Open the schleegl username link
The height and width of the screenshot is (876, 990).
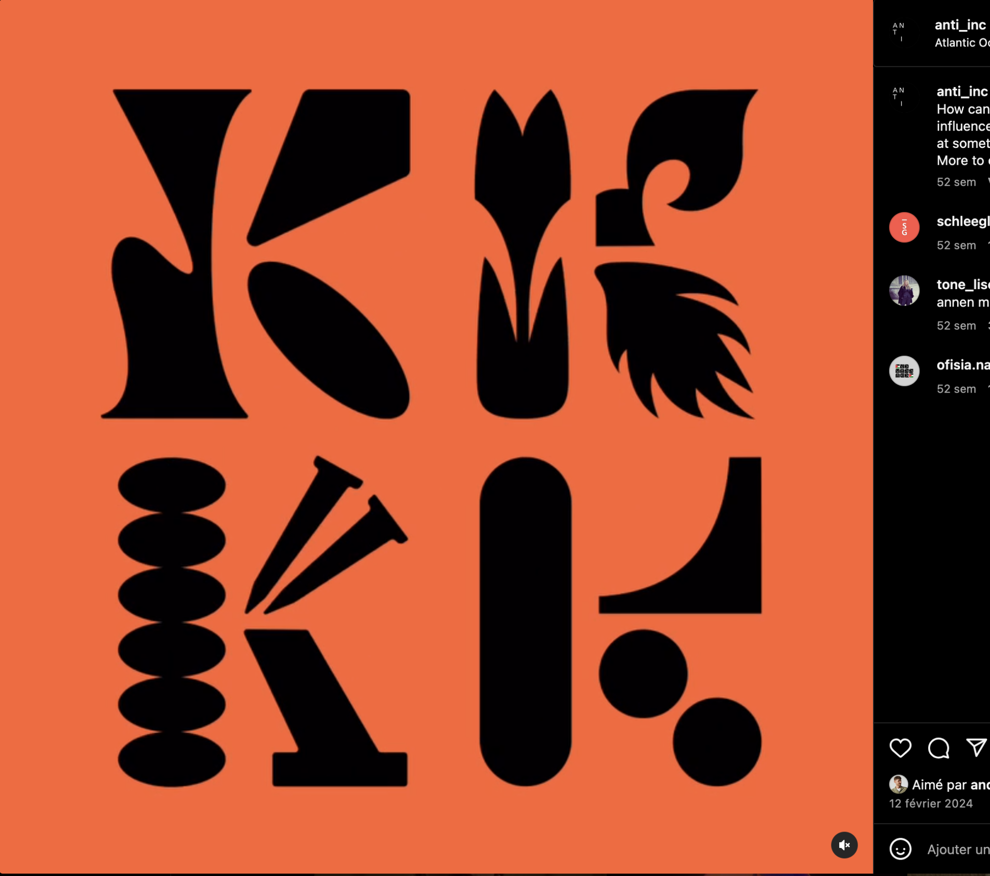tap(963, 221)
